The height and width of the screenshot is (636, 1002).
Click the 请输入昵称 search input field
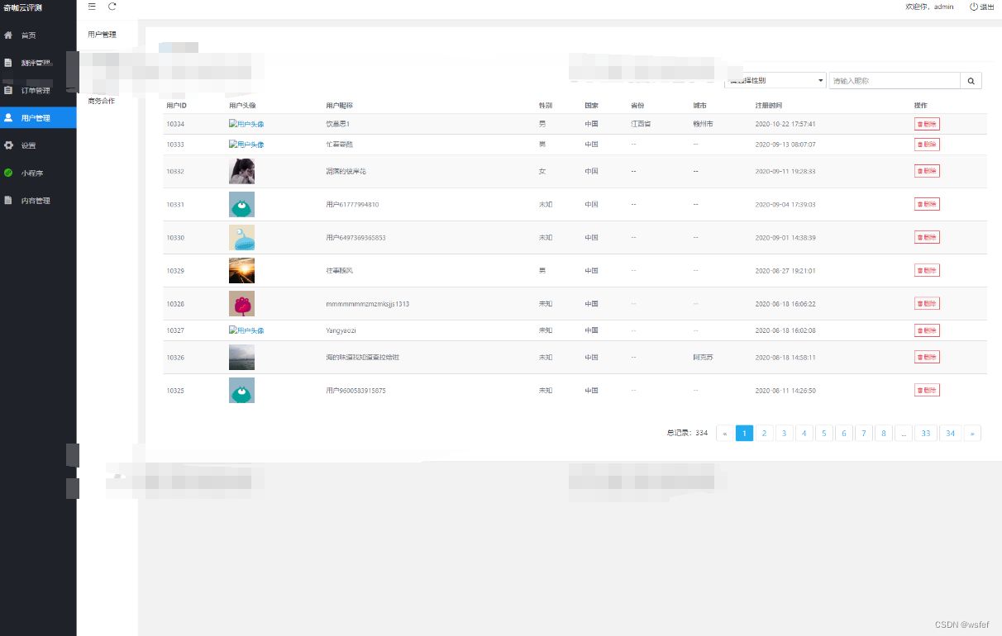point(895,80)
